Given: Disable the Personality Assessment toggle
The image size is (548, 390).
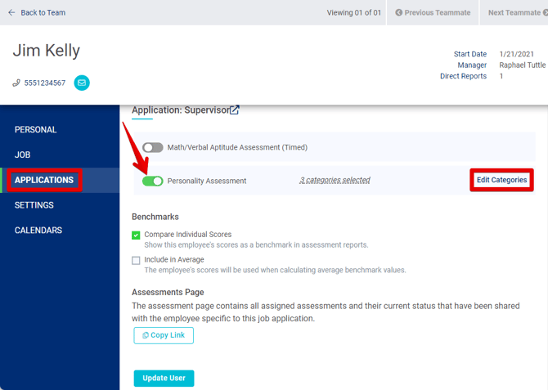Looking at the screenshot, I should coord(153,181).
